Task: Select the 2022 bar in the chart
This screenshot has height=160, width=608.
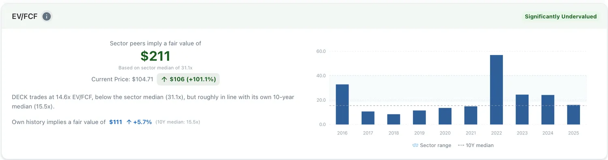Action: [x=497, y=90]
